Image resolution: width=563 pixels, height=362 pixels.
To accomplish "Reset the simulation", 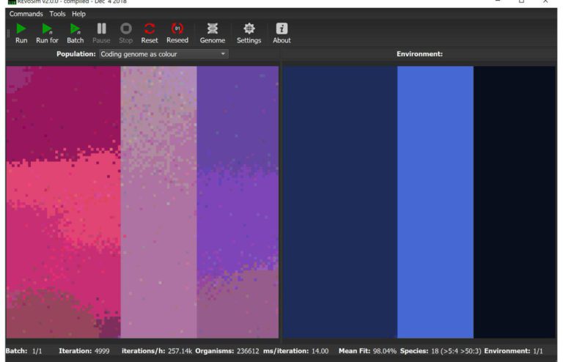I will pyautogui.click(x=150, y=34).
